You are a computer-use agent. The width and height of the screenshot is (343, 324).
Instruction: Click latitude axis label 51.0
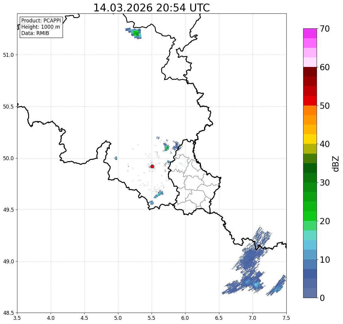pos(8,55)
